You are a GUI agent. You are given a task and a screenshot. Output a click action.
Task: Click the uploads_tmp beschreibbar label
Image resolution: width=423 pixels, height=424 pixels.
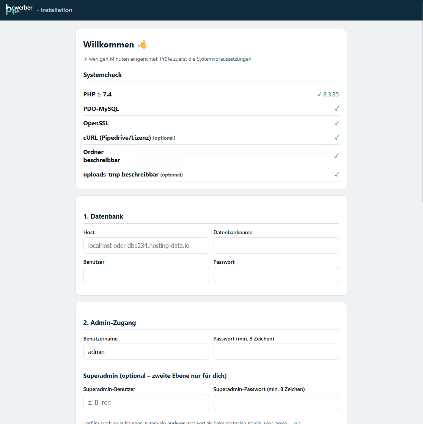point(121,174)
